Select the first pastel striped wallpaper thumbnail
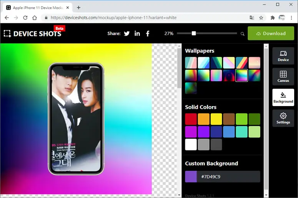298x198 pixels. (x=191, y=63)
